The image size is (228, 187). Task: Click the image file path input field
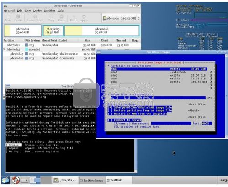pos(158,98)
